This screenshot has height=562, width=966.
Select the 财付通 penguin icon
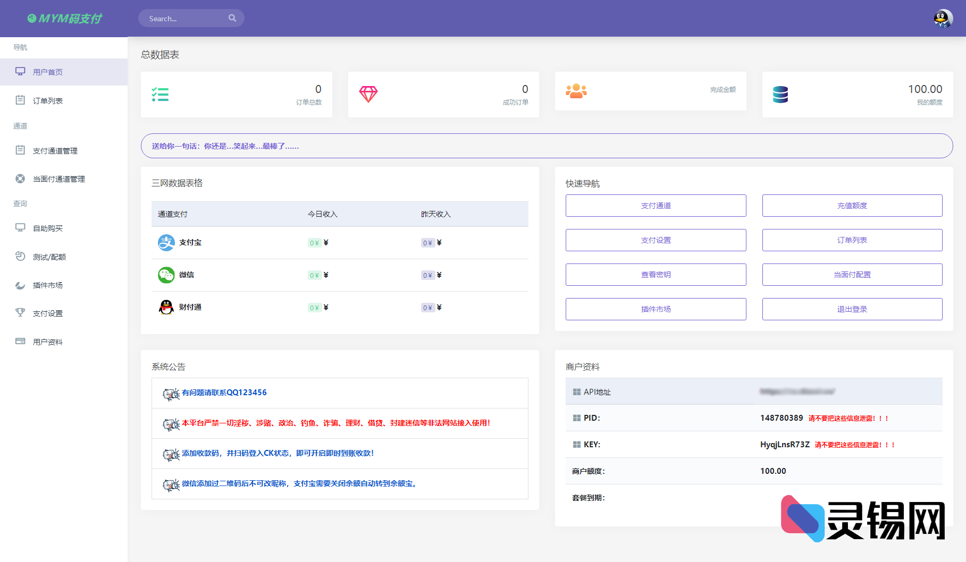pos(166,307)
